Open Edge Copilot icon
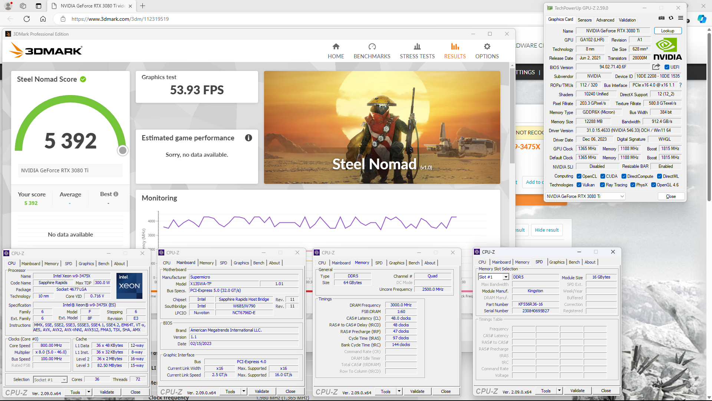The width and height of the screenshot is (712, 401). 702,19
